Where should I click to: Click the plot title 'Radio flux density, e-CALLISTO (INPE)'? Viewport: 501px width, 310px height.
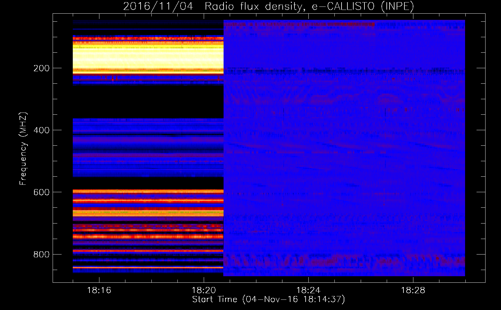(x=309, y=7)
